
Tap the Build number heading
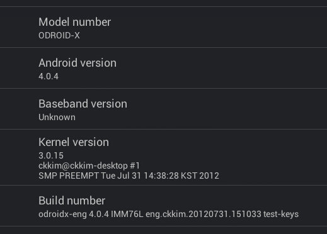(72, 201)
